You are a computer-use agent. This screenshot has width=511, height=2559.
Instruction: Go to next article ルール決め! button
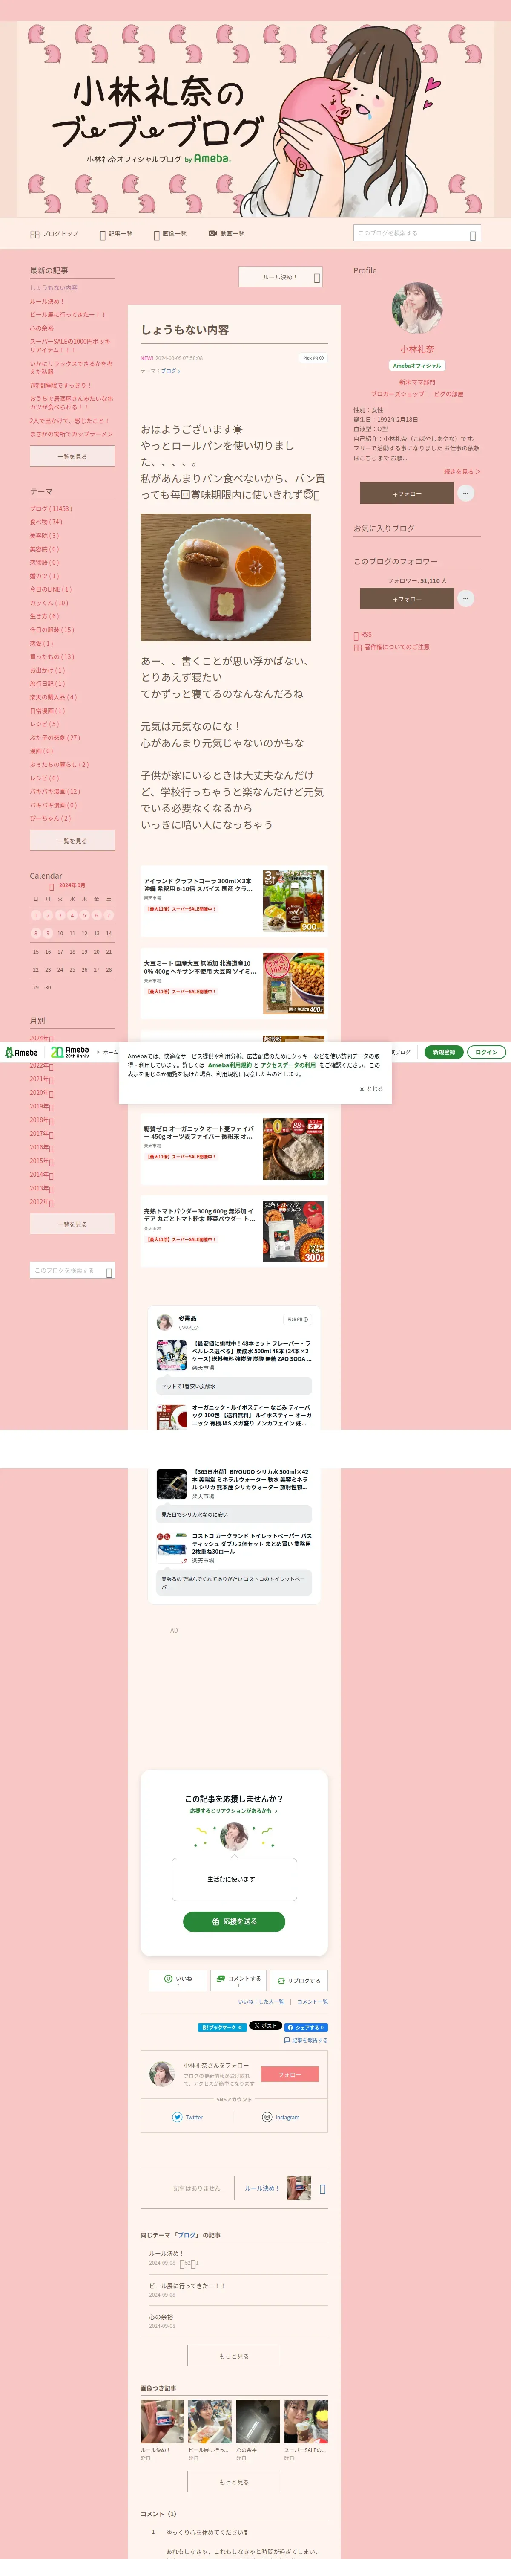pyautogui.click(x=281, y=277)
